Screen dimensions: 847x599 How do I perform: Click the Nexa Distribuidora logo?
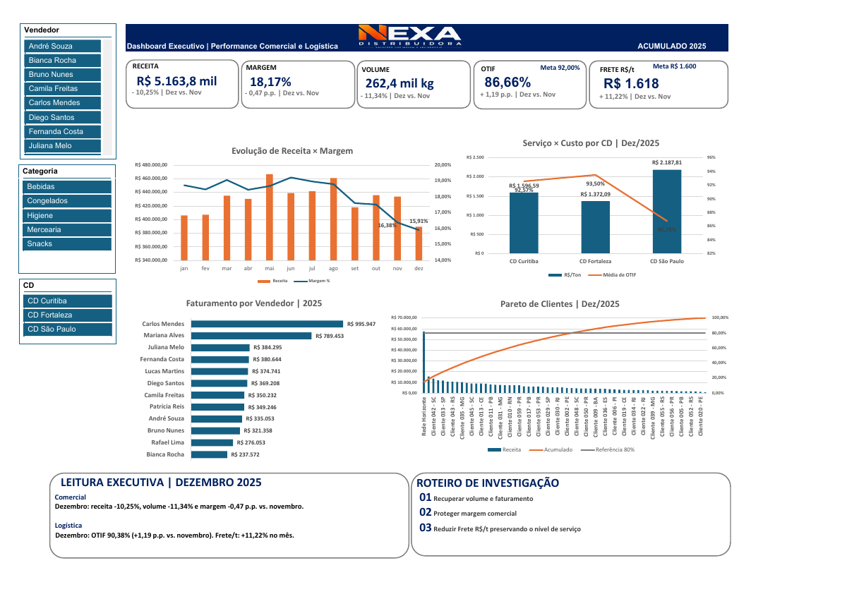[x=410, y=36]
